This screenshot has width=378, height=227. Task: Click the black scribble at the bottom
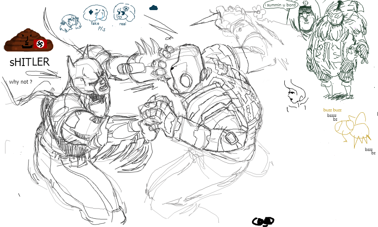[x=263, y=220]
